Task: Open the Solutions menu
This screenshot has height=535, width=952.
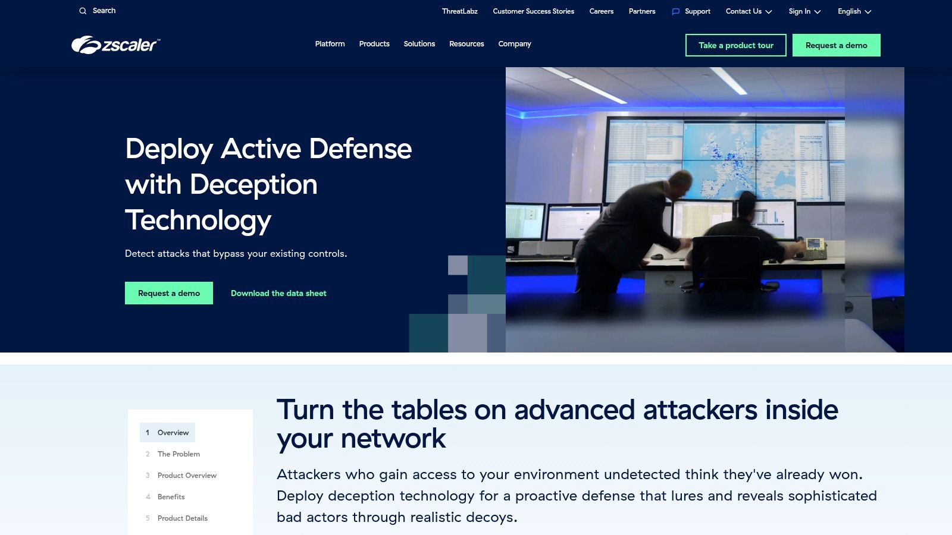Action: 419,43
